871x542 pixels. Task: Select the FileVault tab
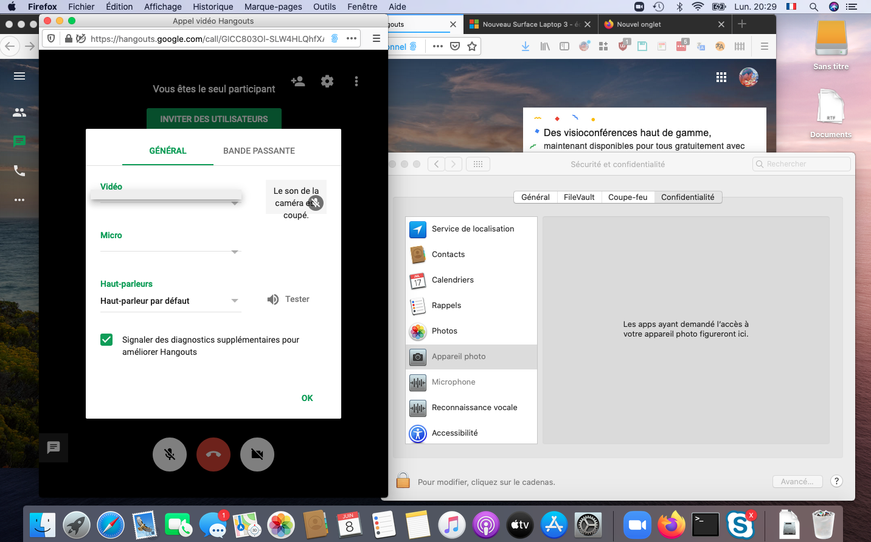tap(579, 197)
